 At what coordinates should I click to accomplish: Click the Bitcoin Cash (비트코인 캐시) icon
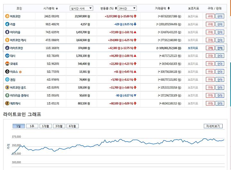pyautogui.click(x=7, y=40)
